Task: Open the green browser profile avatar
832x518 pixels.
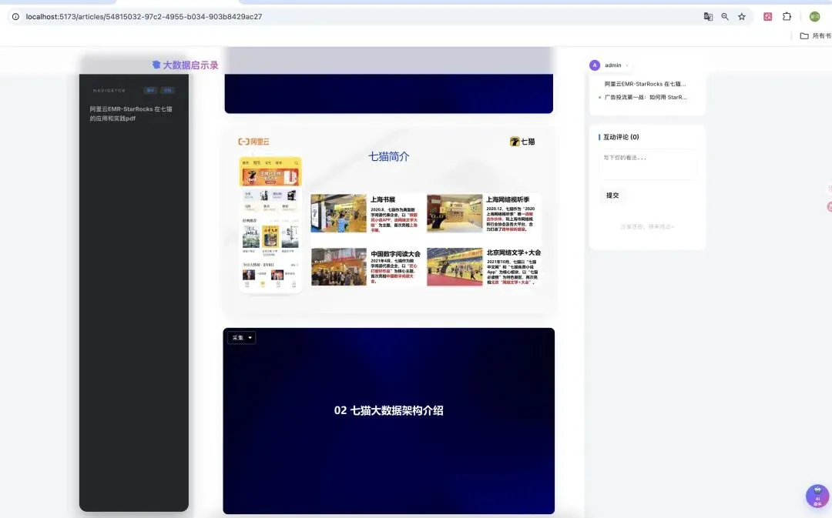Action: point(814,17)
